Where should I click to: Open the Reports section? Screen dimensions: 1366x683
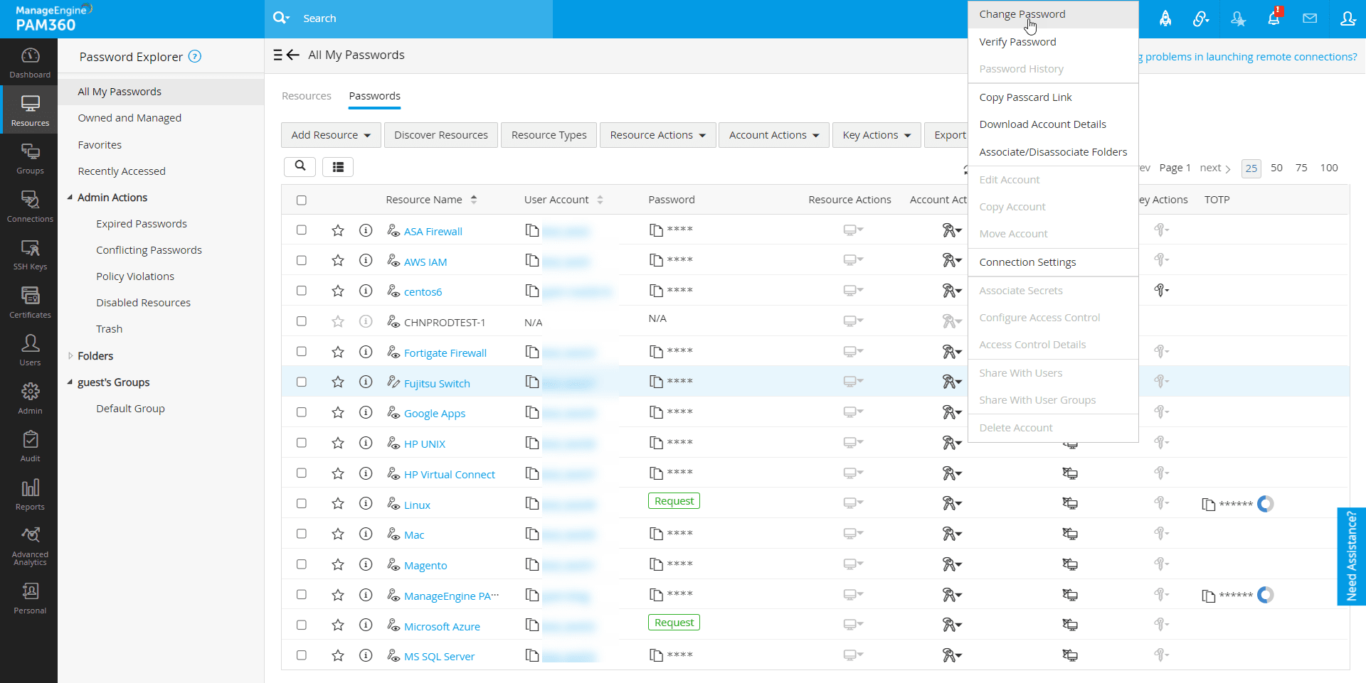[x=30, y=494]
